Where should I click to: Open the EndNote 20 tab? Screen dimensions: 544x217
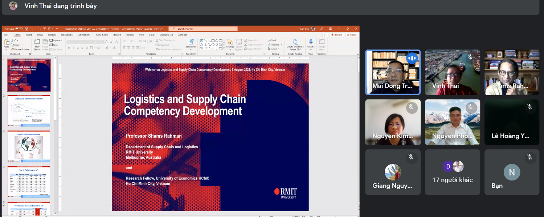tap(166, 35)
